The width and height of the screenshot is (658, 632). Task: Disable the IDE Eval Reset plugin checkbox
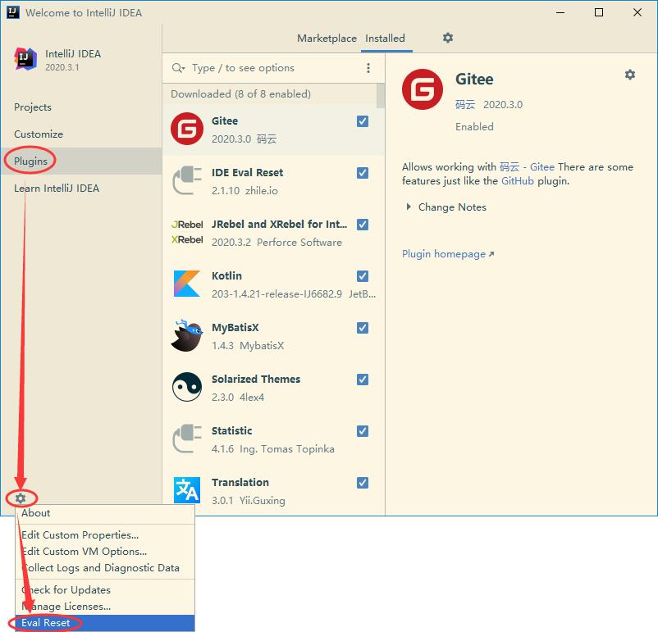tap(363, 173)
